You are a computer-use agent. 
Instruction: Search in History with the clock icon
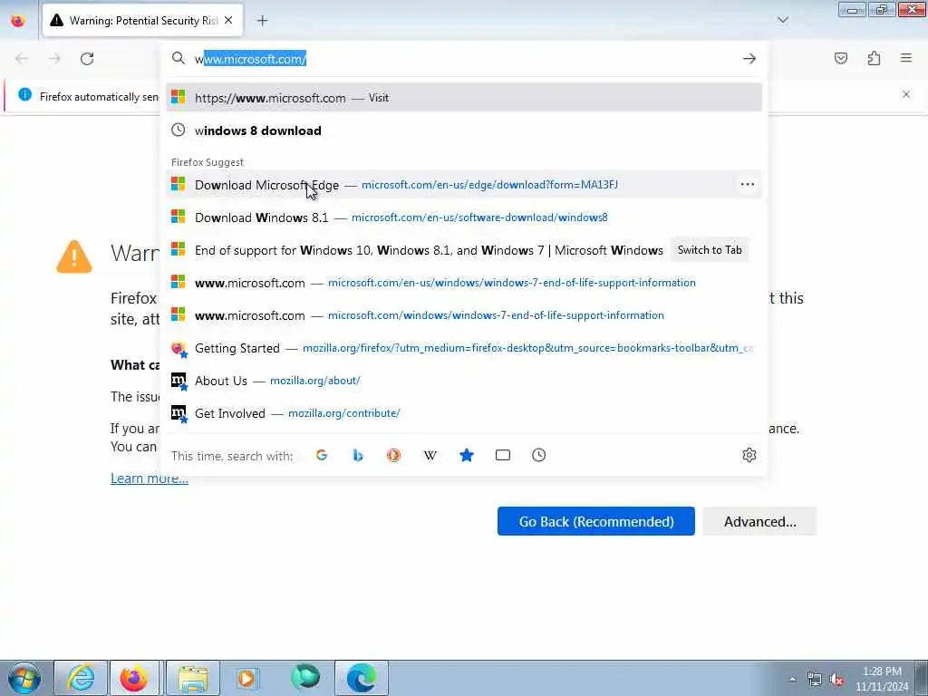point(538,455)
